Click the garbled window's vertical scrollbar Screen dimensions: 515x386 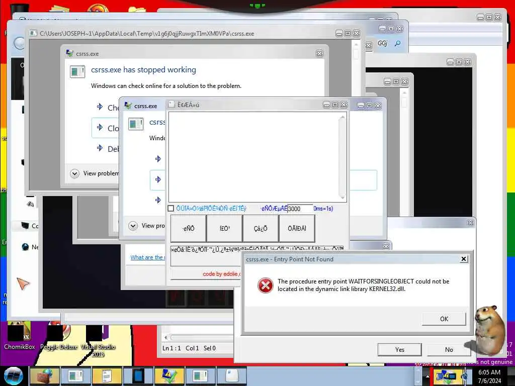[x=342, y=157]
